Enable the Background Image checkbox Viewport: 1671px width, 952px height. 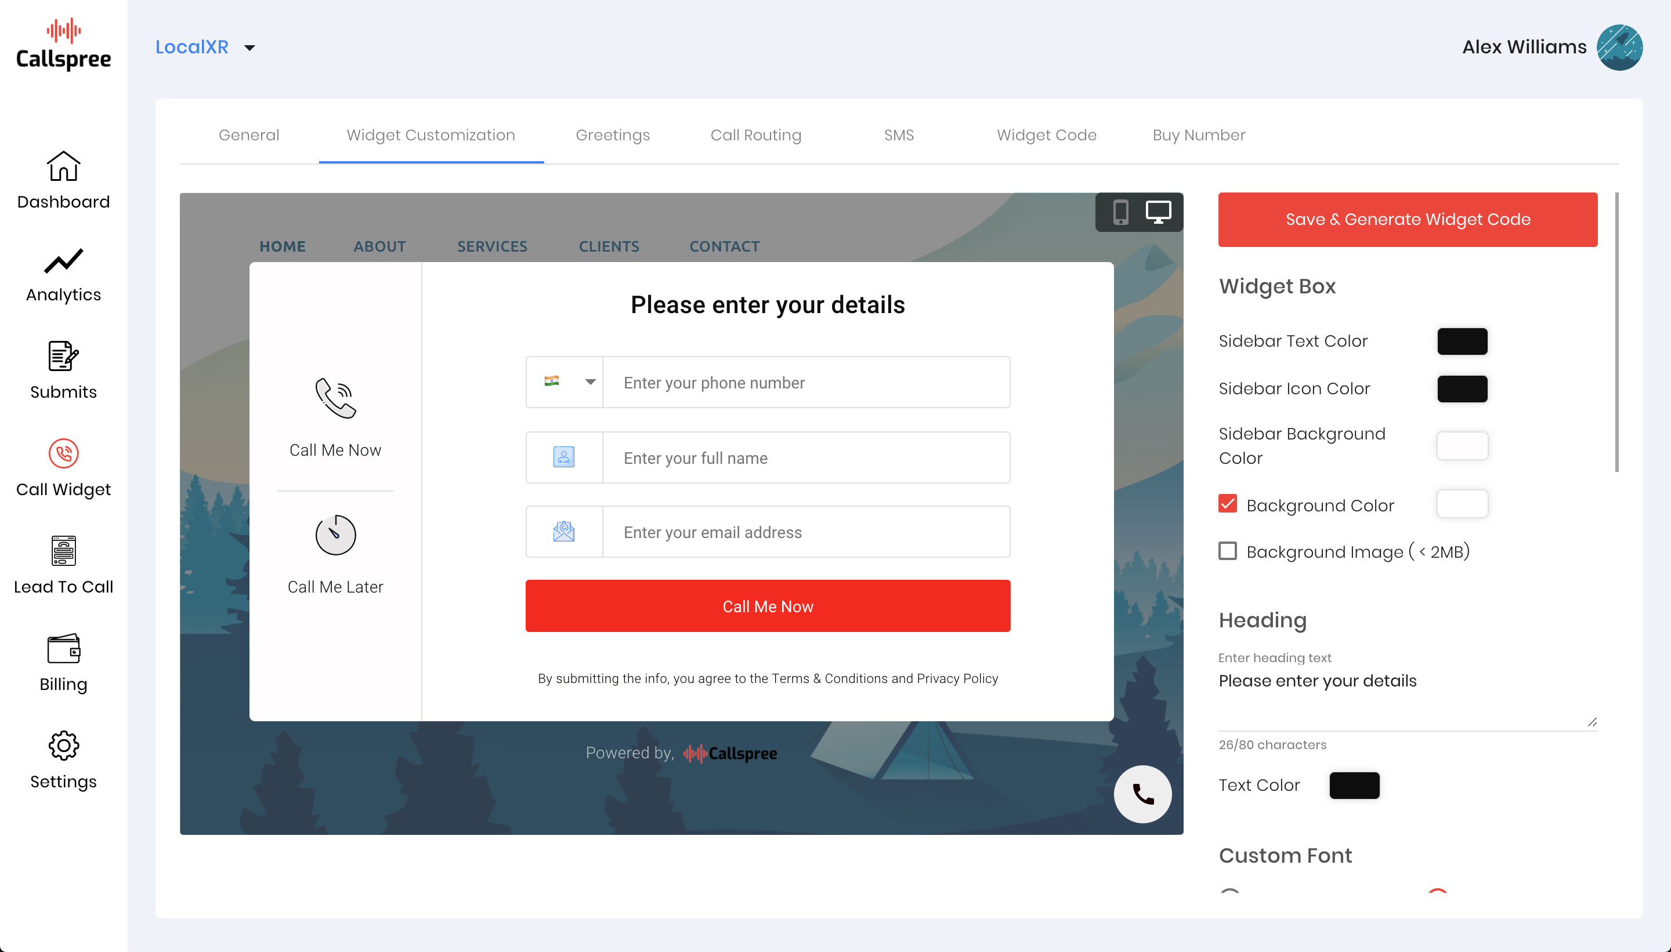coord(1227,551)
